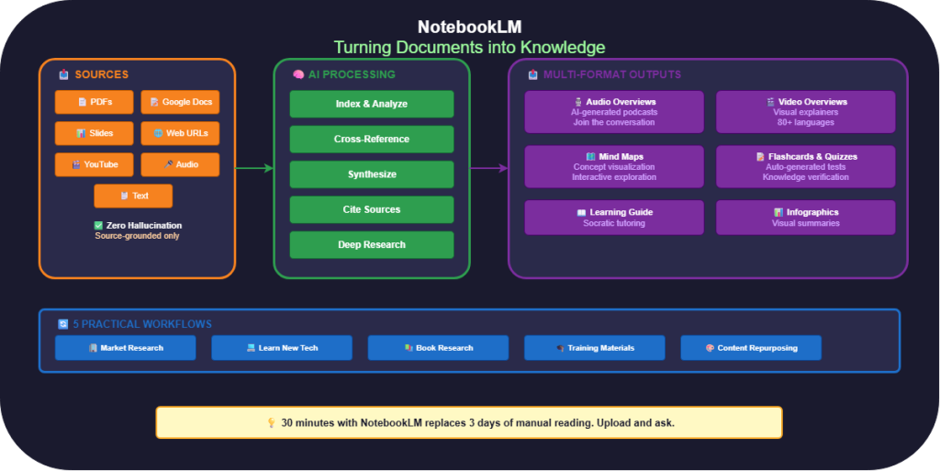
Task: Click the scroll icon in Text box
Action: [124, 196]
